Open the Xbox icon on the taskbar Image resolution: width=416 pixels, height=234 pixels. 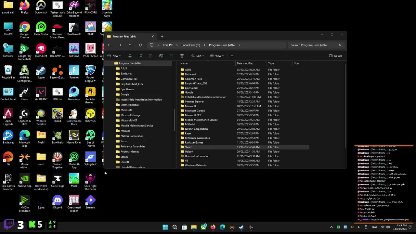click(x=203, y=227)
